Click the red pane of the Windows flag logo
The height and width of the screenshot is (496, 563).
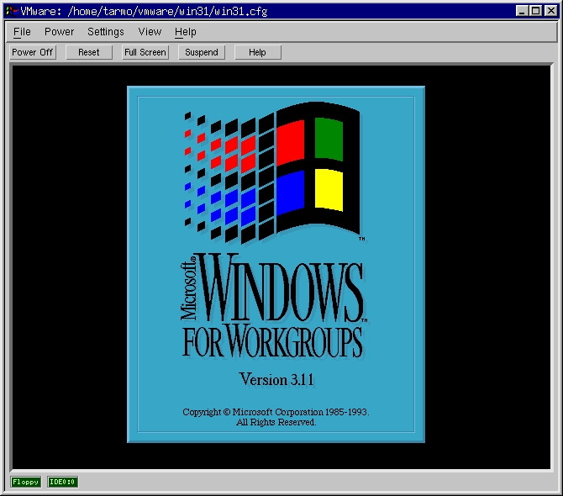tap(290, 142)
